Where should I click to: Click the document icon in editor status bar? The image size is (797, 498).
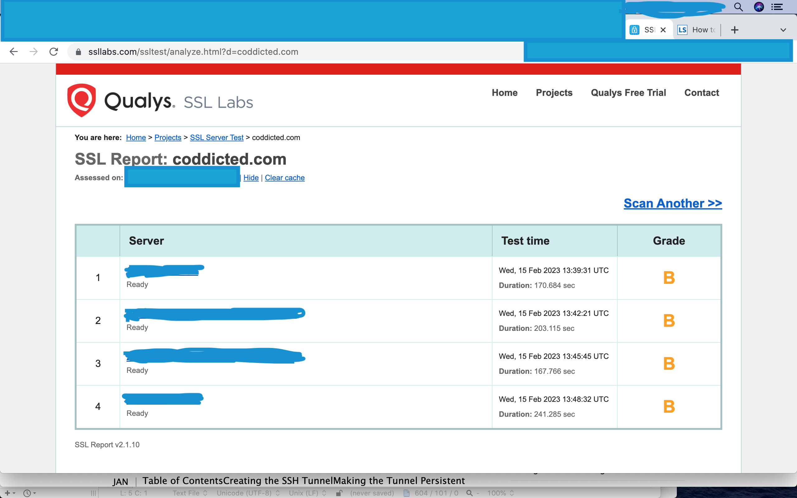point(406,493)
